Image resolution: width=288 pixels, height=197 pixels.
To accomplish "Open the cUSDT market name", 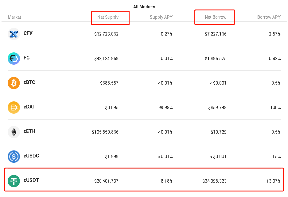I will [31, 180].
